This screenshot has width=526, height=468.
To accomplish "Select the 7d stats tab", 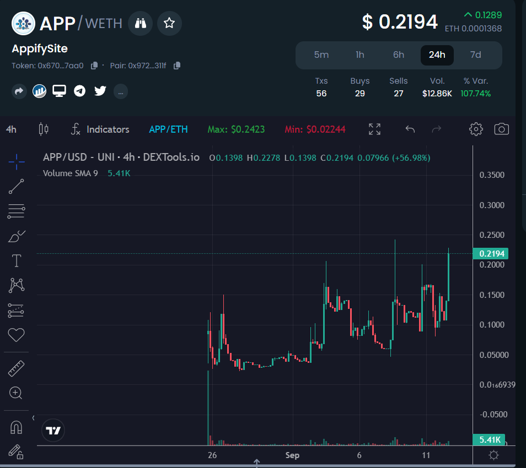I will pos(476,55).
